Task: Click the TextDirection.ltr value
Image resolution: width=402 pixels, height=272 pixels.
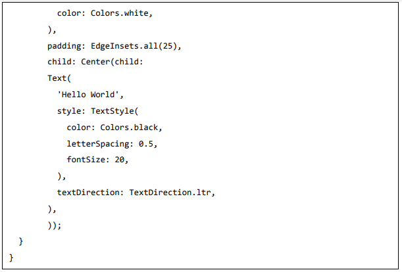Action: (x=172, y=192)
